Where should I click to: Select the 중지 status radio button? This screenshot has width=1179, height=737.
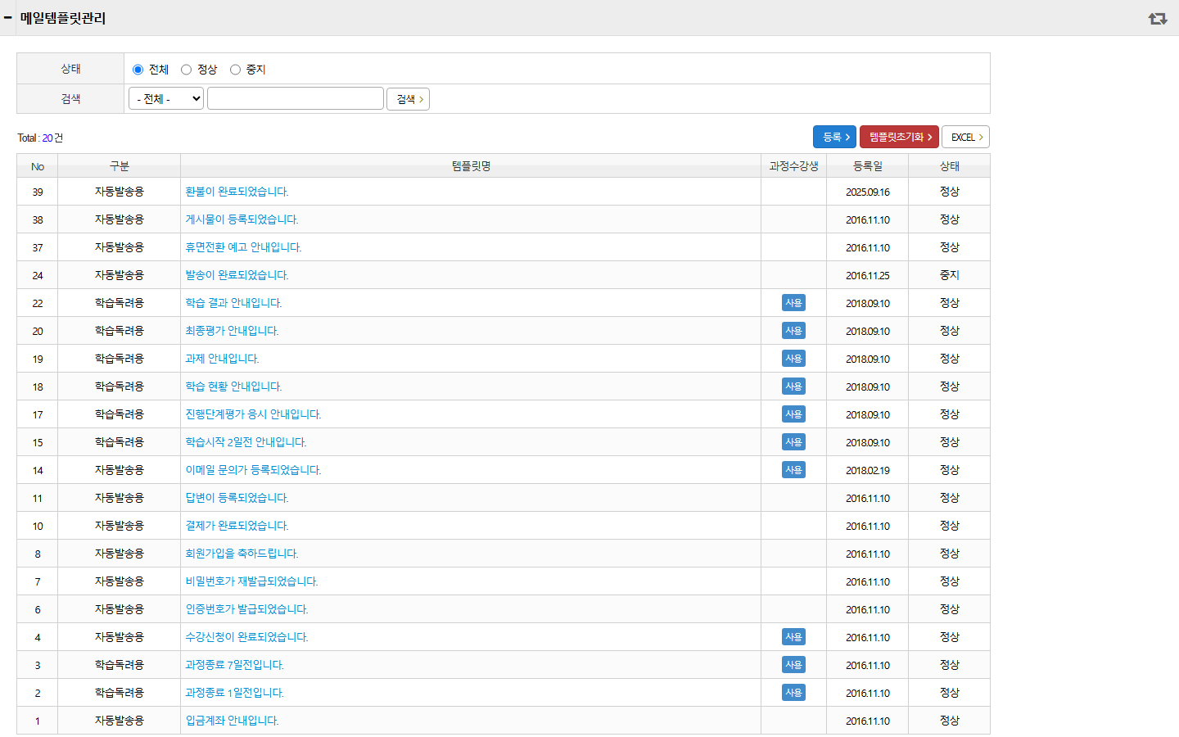235,70
